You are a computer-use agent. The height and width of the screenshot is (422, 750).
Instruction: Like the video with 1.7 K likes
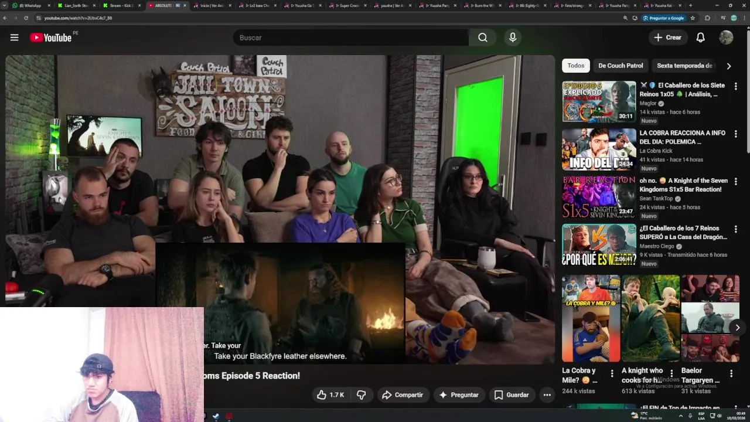pyautogui.click(x=330, y=395)
